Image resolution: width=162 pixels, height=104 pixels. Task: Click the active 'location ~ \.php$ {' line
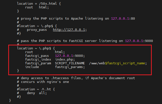tap(36, 48)
